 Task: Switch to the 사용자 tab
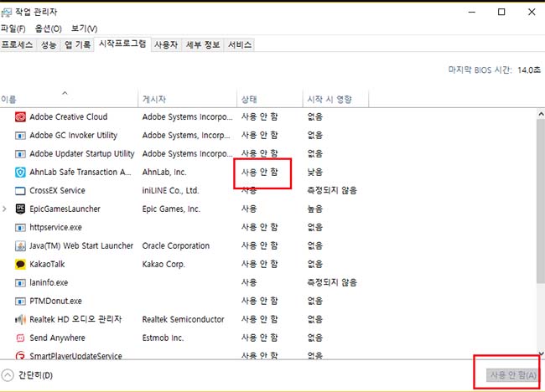point(166,44)
